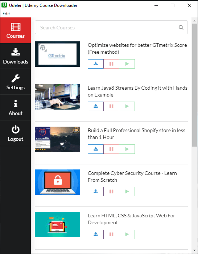
Task: Click the Cyber Security padlock laptop thumbnail
Action: point(57,182)
